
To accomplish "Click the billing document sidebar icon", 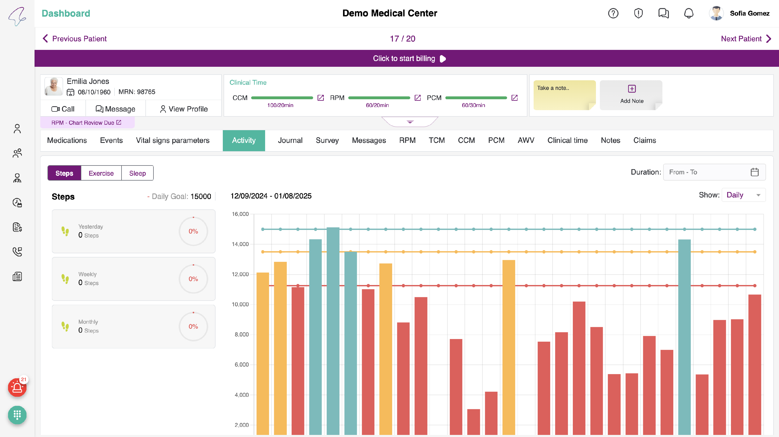I will tap(17, 227).
